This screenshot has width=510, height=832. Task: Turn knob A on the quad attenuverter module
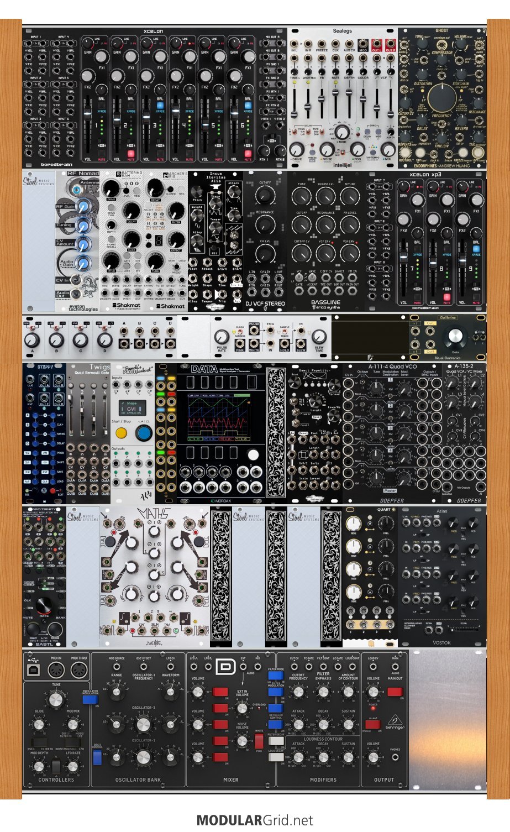(x=32, y=339)
